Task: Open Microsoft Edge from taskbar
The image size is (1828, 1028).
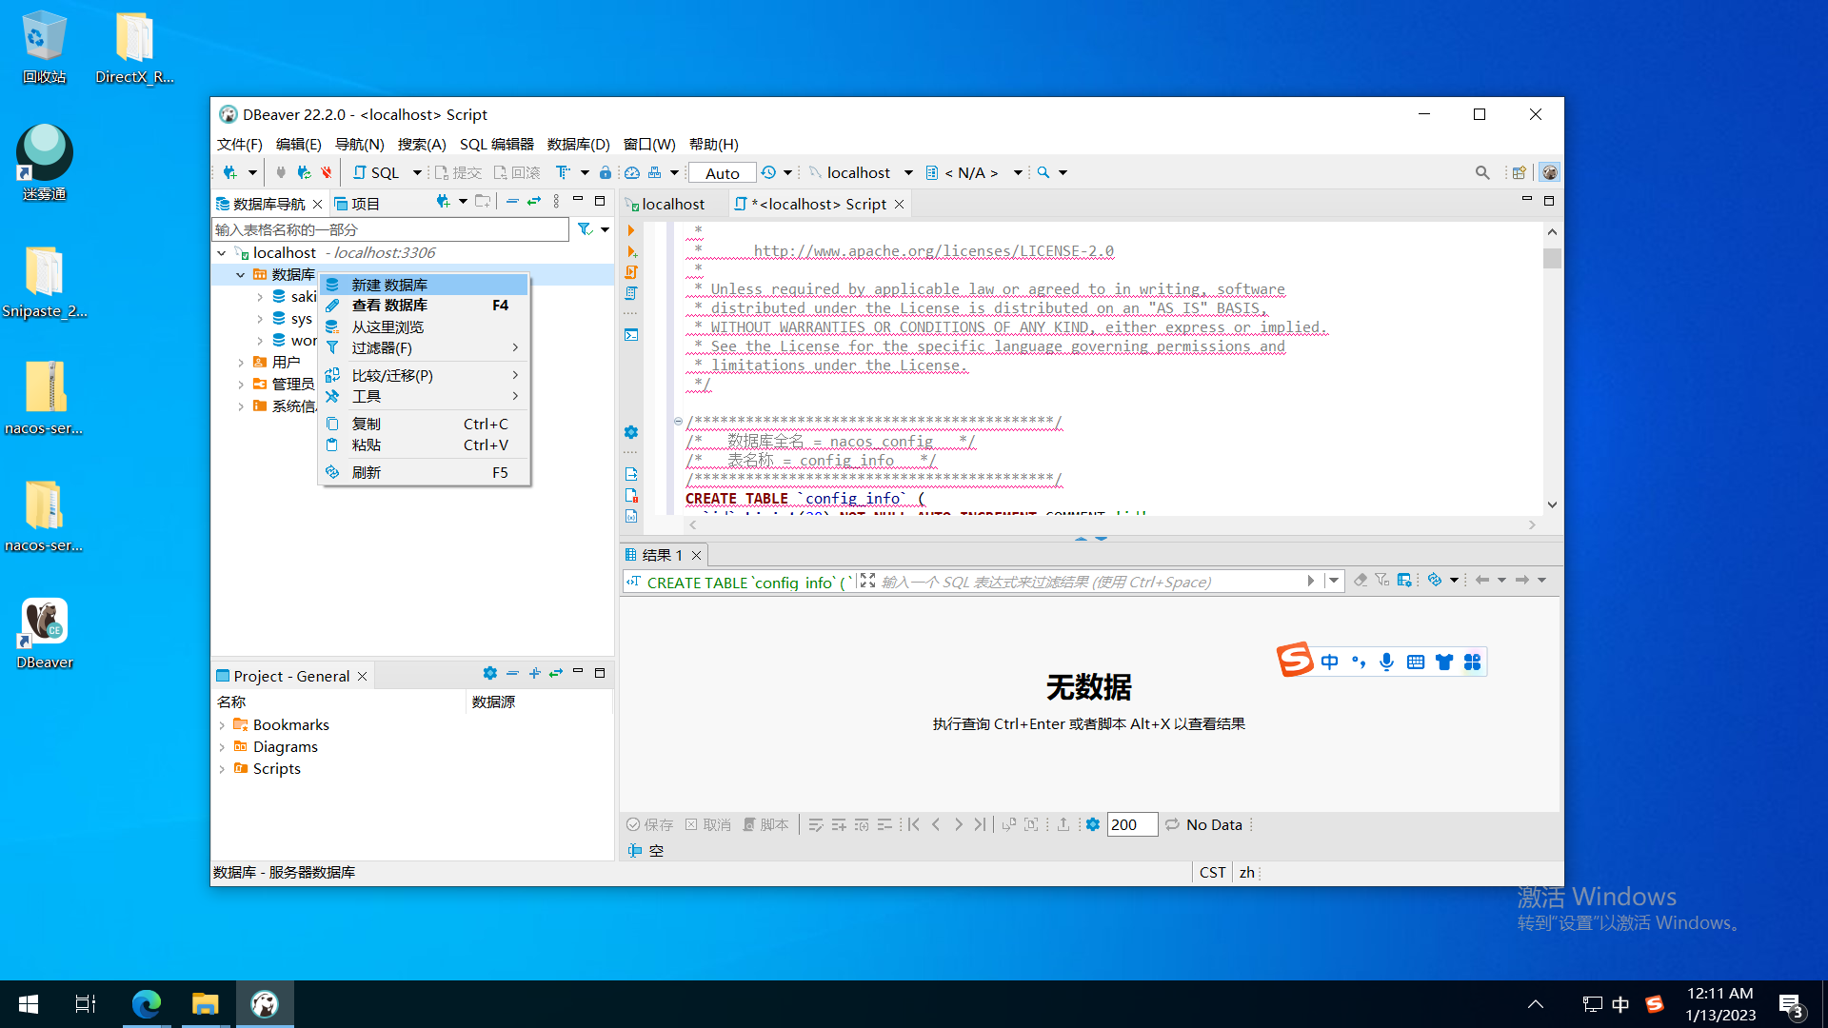Action: [x=147, y=1004]
